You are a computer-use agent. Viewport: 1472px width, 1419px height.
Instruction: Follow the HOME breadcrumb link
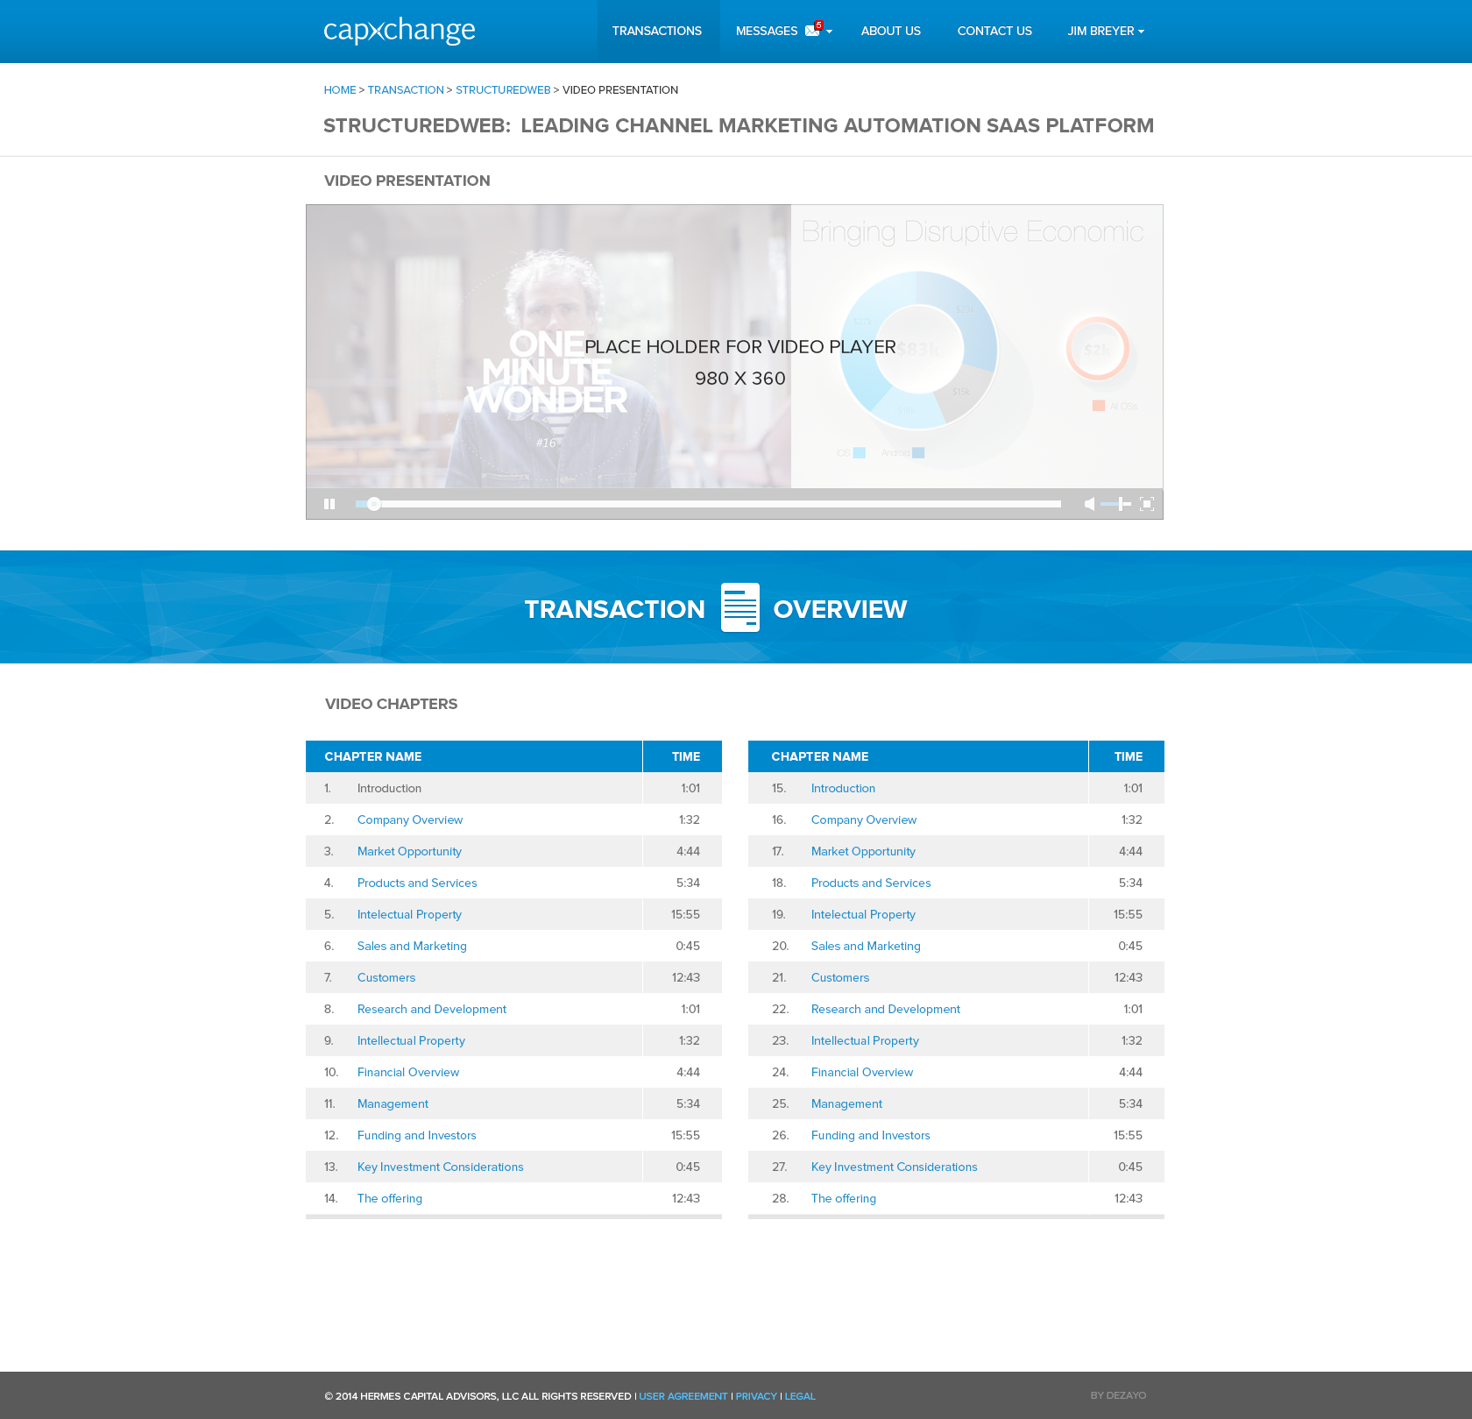pos(340,90)
